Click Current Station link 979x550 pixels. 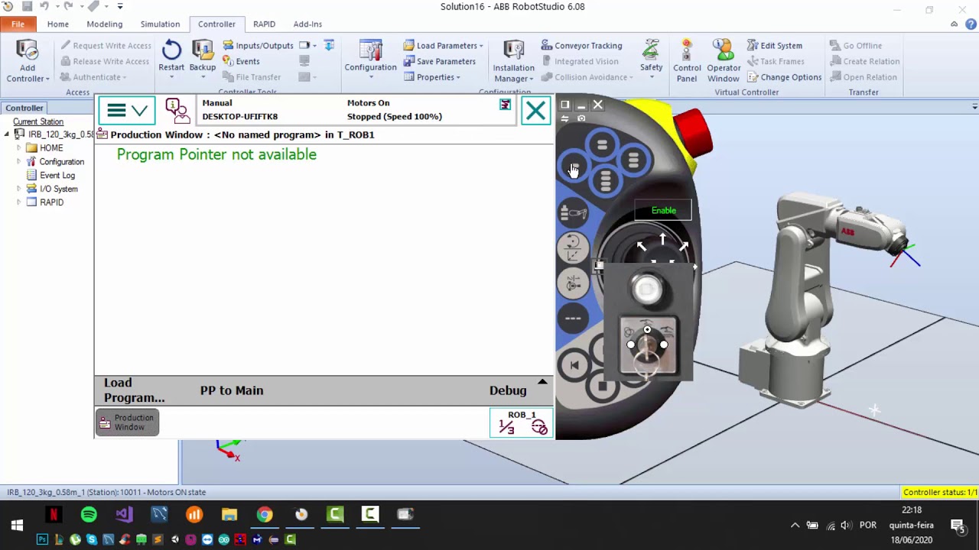click(38, 122)
